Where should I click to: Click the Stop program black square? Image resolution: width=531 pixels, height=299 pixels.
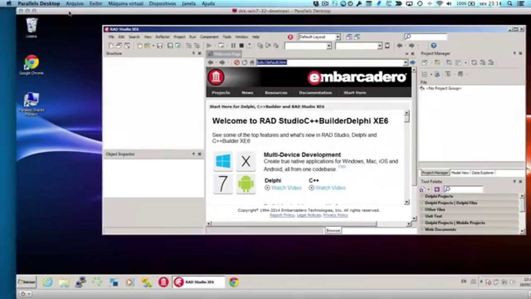tap(241, 46)
